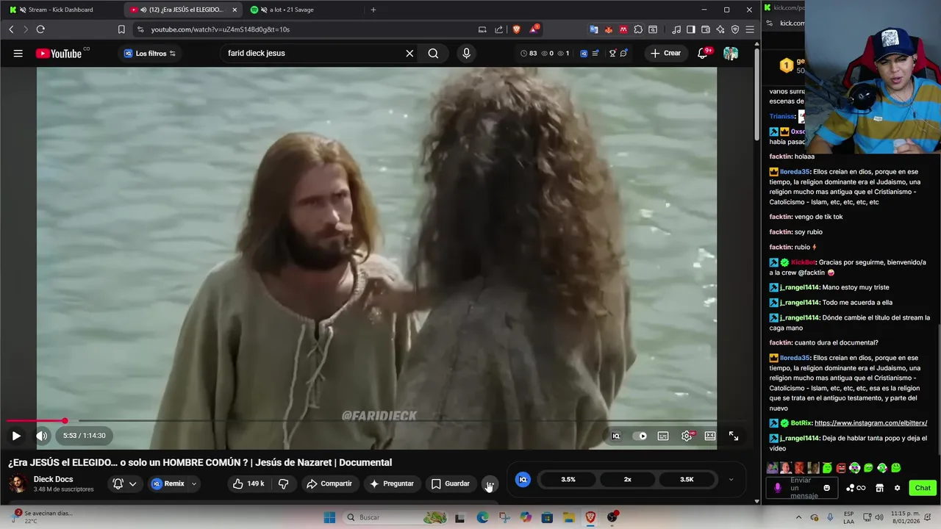Click the vidIQ icon in player controls
This screenshot has width=941, height=529.
616,436
